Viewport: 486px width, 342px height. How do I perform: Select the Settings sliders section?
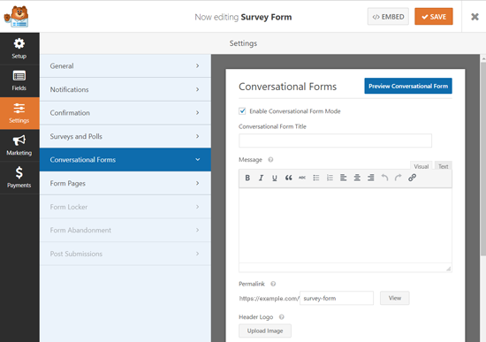click(19, 113)
